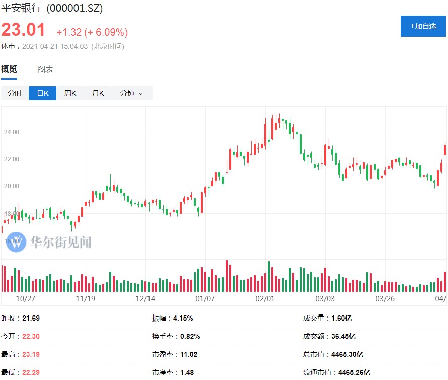Add stock with +加自选 button

coord(423,26)
